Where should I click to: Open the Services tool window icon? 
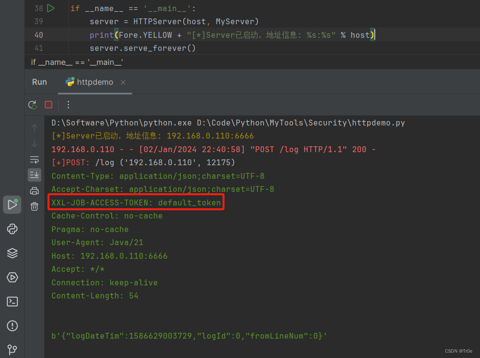click(12, 277)
